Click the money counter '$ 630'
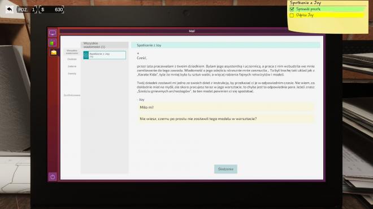The image size is (373, 209). [x=51, y=10]
